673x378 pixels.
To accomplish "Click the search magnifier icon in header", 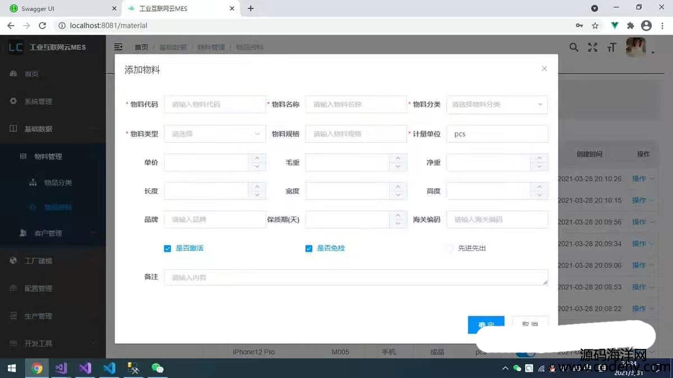I will pos(574,48).
